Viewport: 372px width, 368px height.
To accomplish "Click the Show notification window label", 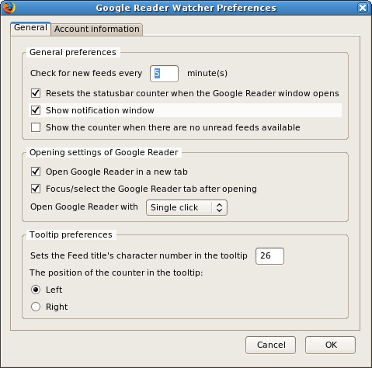I will [x=100, y=110].
